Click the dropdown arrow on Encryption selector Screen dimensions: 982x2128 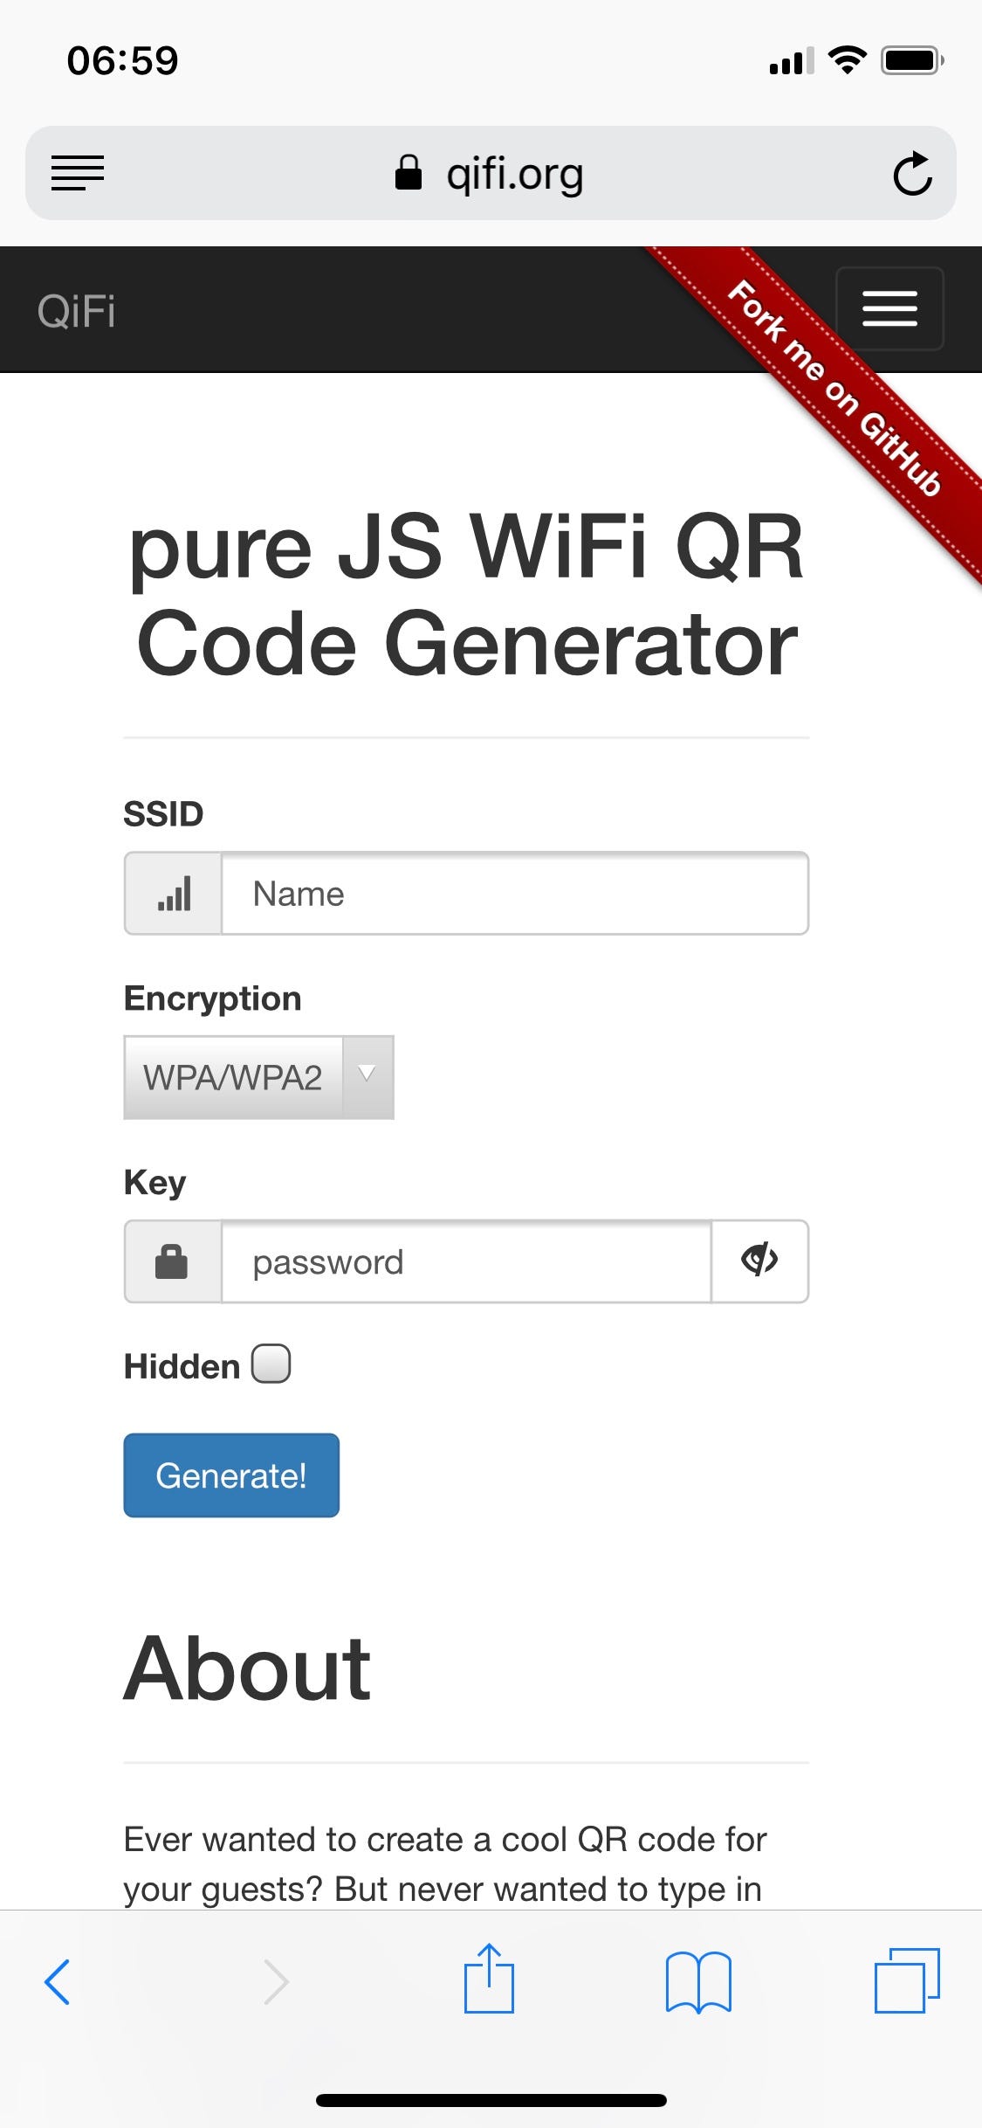coord(367,1077)
